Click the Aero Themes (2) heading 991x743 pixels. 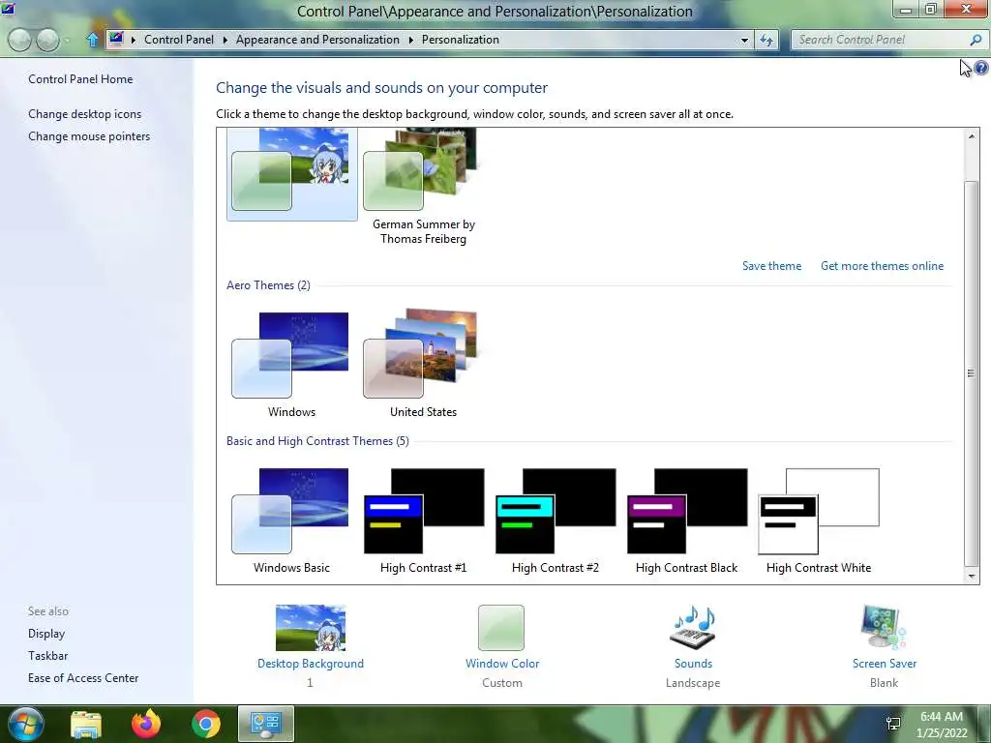click(268, 285)
